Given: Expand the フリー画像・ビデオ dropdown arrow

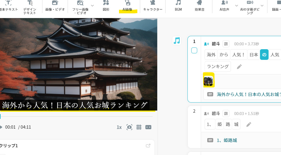Looking at the screenshot, I should 92,6.
